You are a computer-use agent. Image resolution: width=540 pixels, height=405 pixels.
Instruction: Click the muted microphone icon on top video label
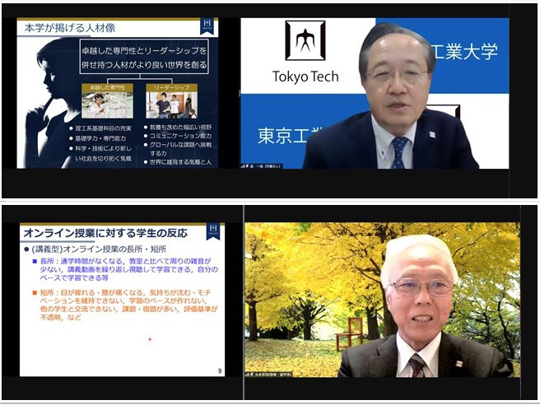pos(247,166)
